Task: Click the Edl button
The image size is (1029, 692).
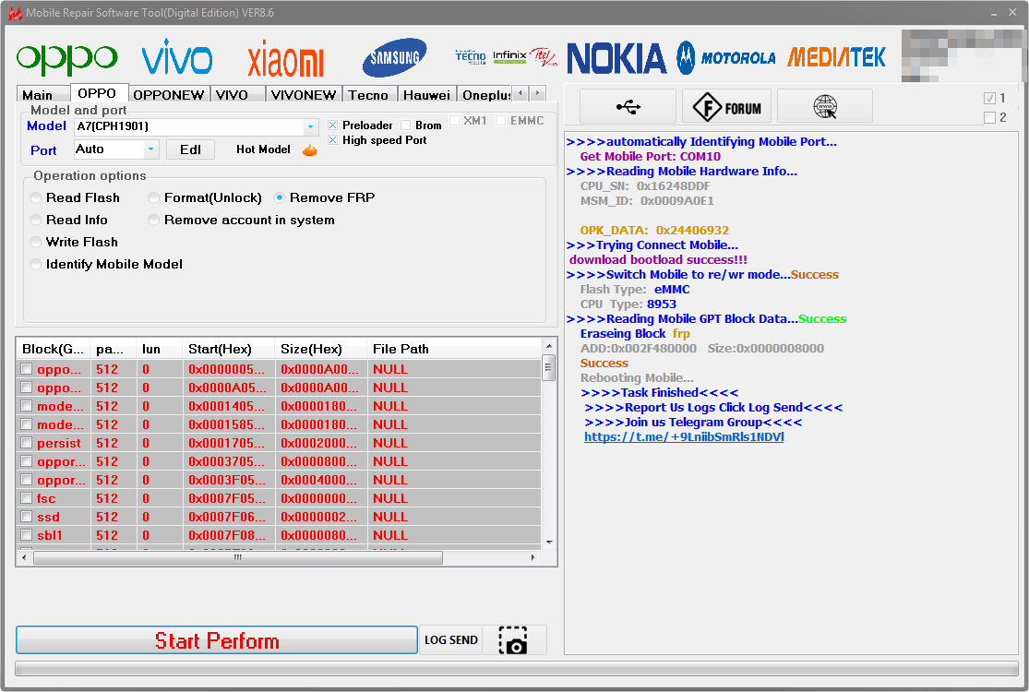Action: pyautogui.click(x=190, y=149)
